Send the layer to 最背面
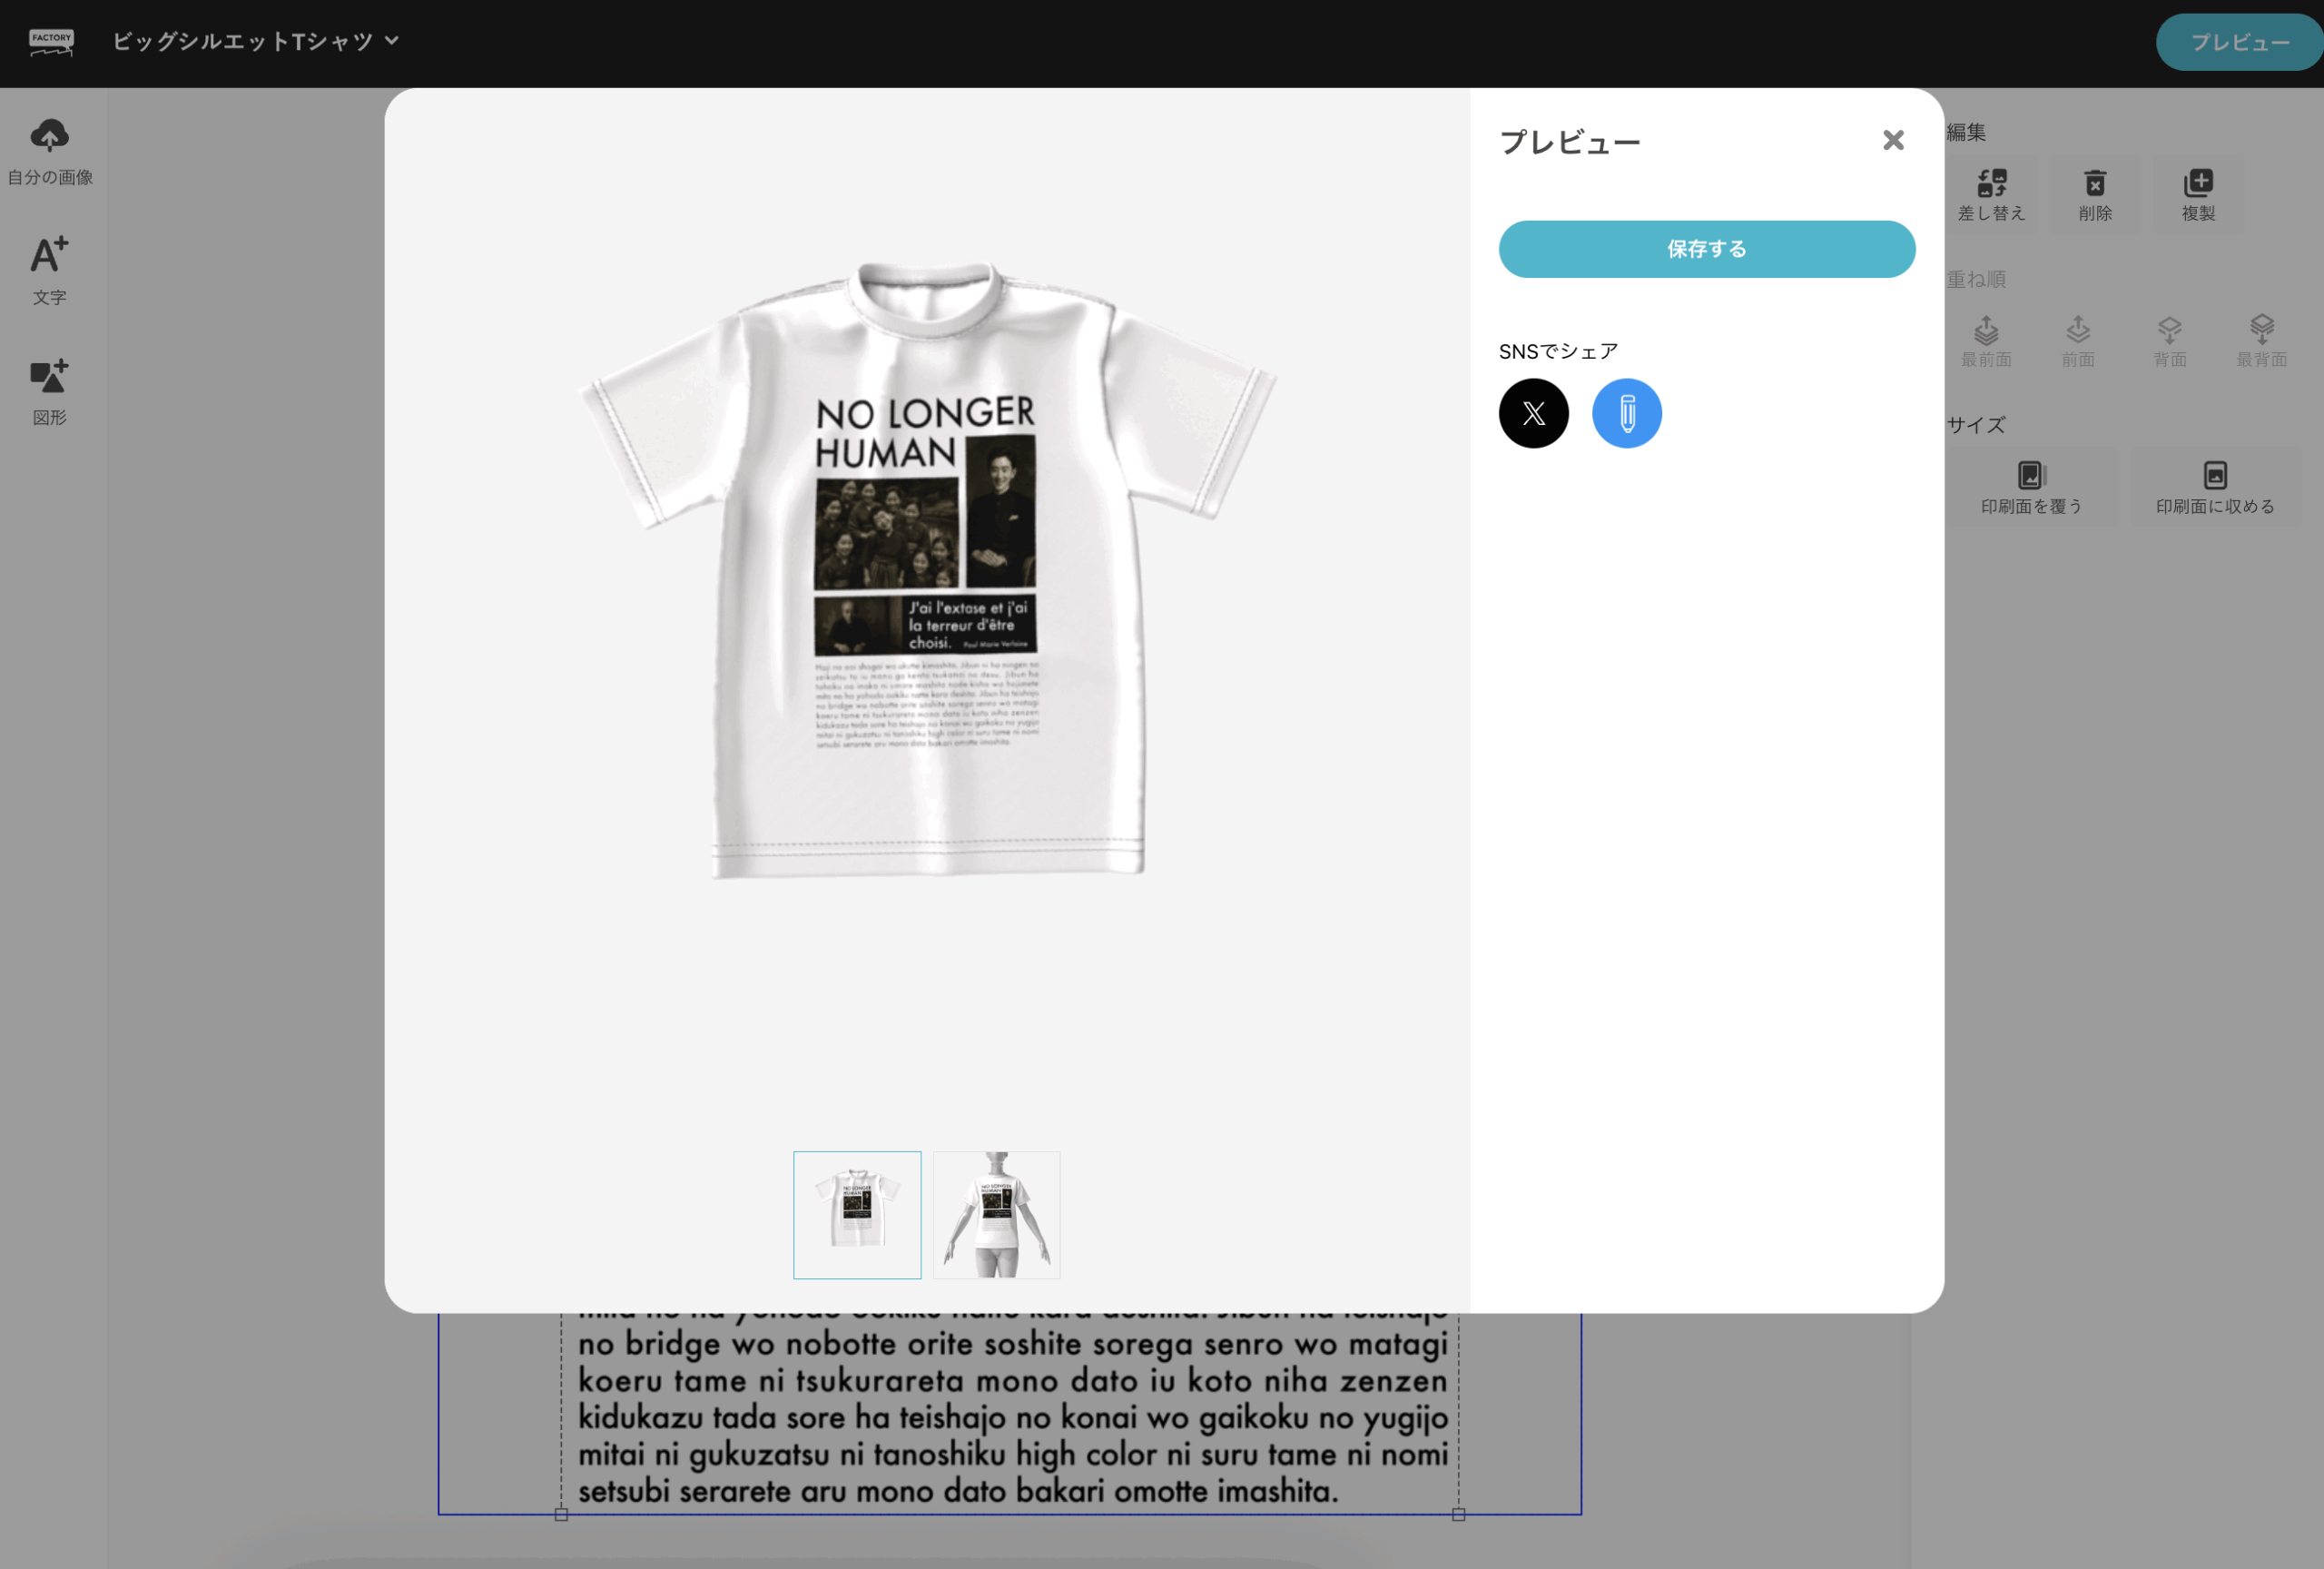 coord(2261,341)
